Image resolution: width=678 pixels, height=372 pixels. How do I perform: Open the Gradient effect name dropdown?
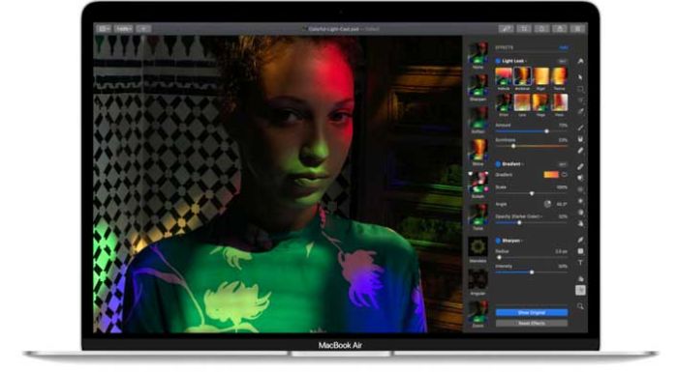click(x=512, y=164)
